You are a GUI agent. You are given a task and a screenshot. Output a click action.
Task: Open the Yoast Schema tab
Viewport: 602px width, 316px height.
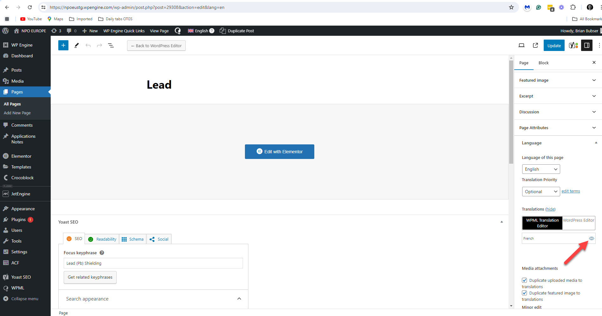click(132, 239)
